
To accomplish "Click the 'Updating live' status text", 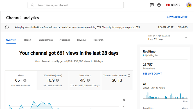I will (x=152, y=55).
